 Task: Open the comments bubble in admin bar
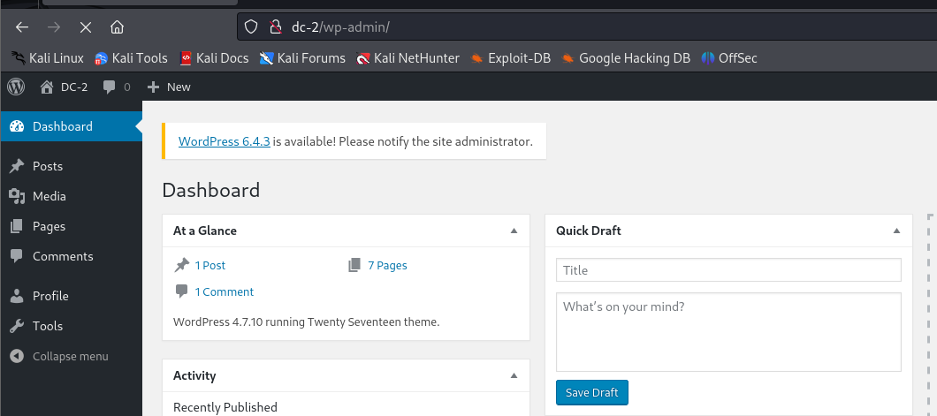click(117, 87)
